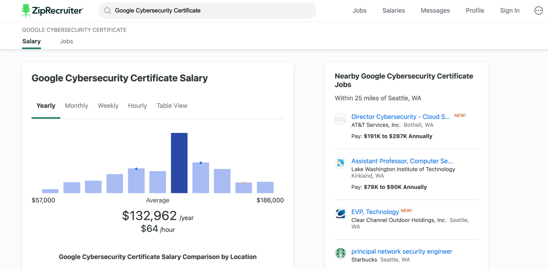Click the $57,000 minimum salary label
This screenshot has width=548, height=269.
[43, 200]
